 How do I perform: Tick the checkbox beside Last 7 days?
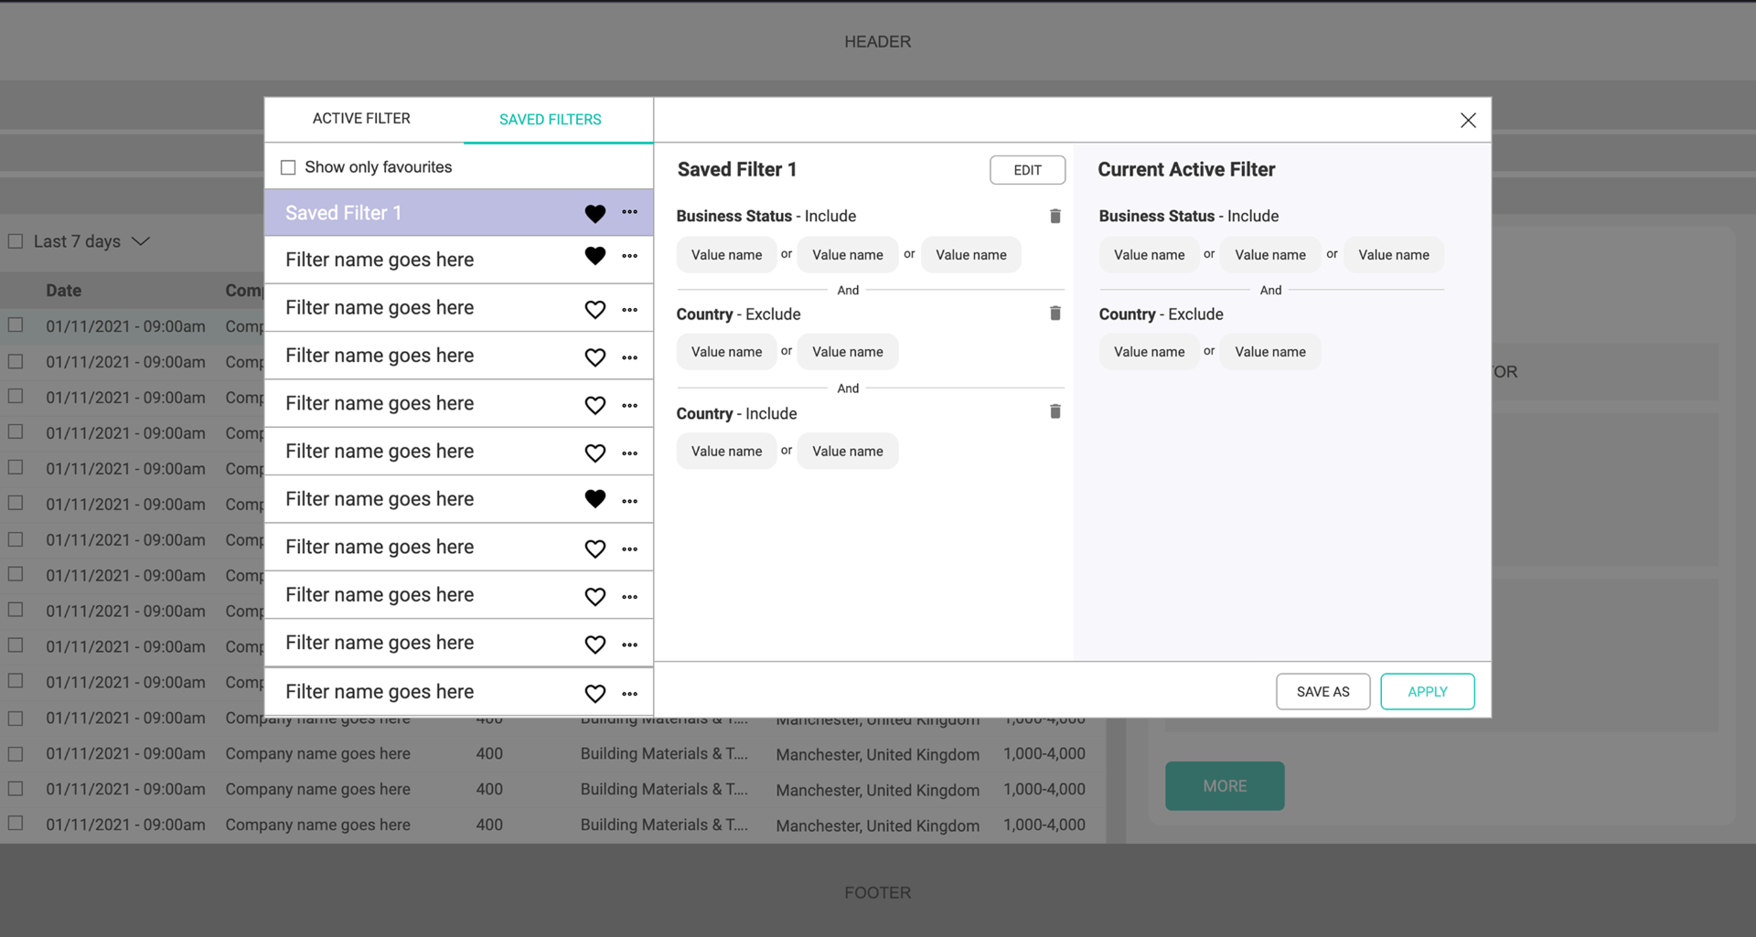point(16,241)
